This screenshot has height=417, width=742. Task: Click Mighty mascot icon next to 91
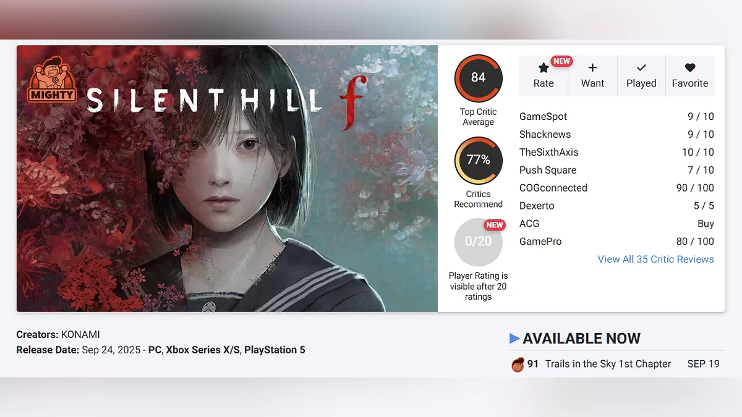click(518, 364)
